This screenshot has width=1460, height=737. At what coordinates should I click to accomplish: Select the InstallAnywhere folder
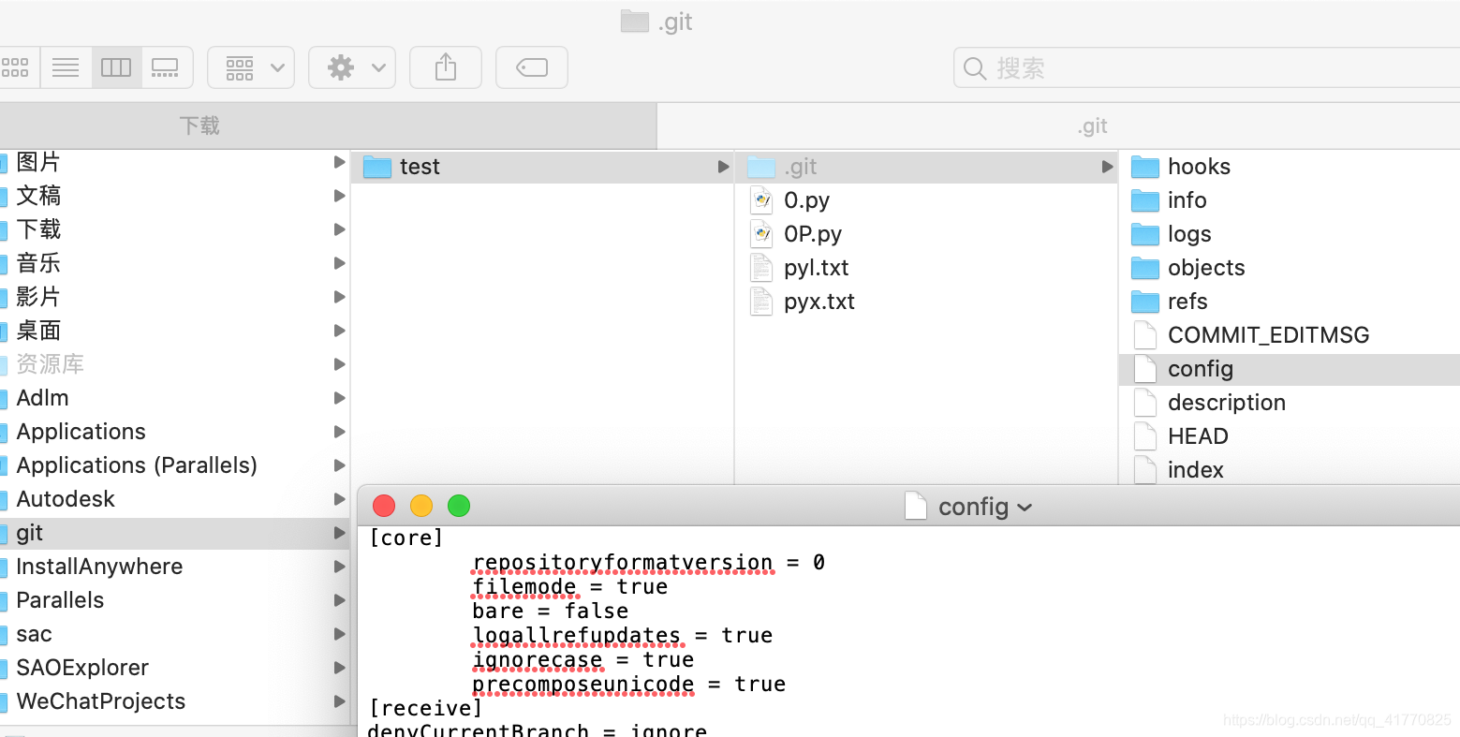174,567
